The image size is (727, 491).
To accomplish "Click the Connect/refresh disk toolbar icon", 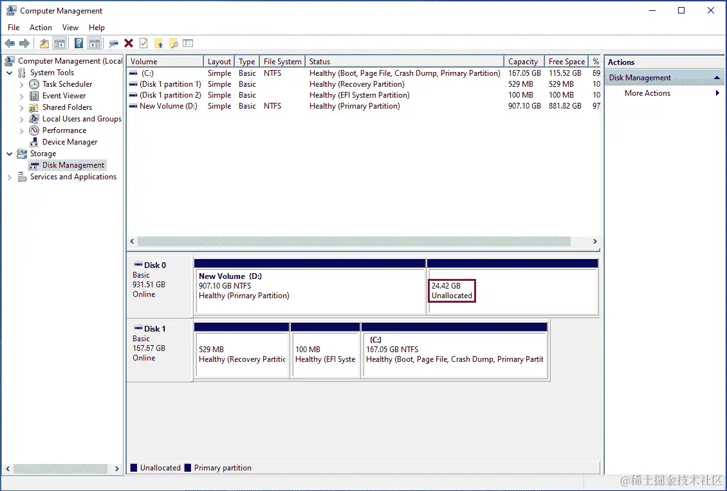I will pos(114,44).
